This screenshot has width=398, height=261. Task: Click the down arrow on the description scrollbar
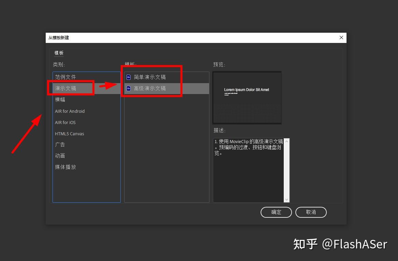tap(286, 199)
